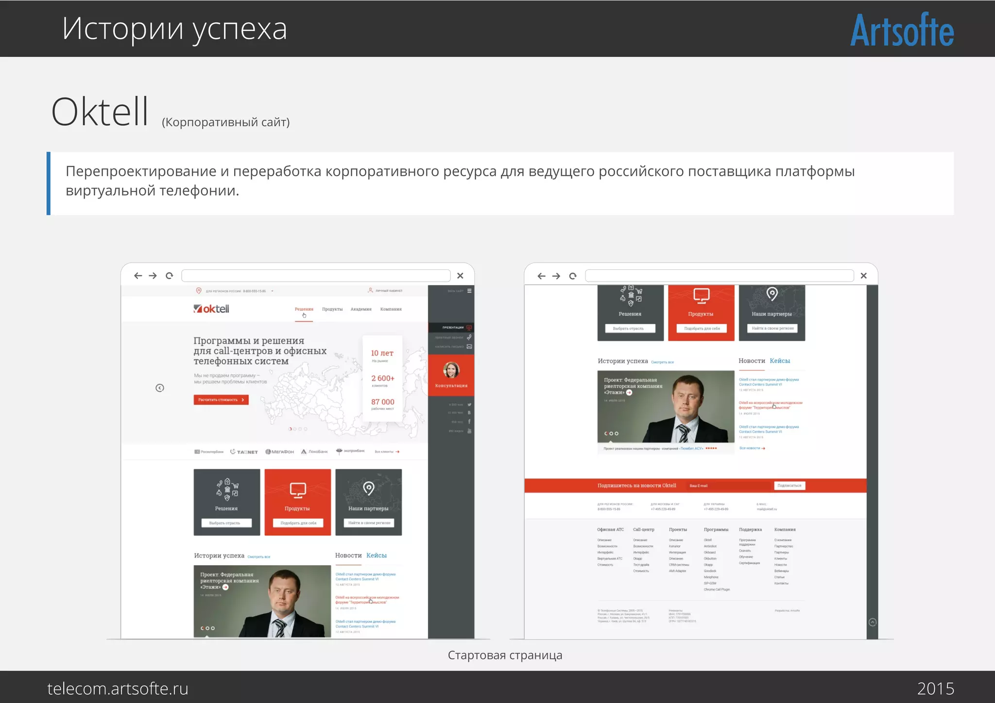This screenshot has width=995, height=703.
Task: Click Выбрать отрасль button in left mockup
Action: [x=226, y=523]
